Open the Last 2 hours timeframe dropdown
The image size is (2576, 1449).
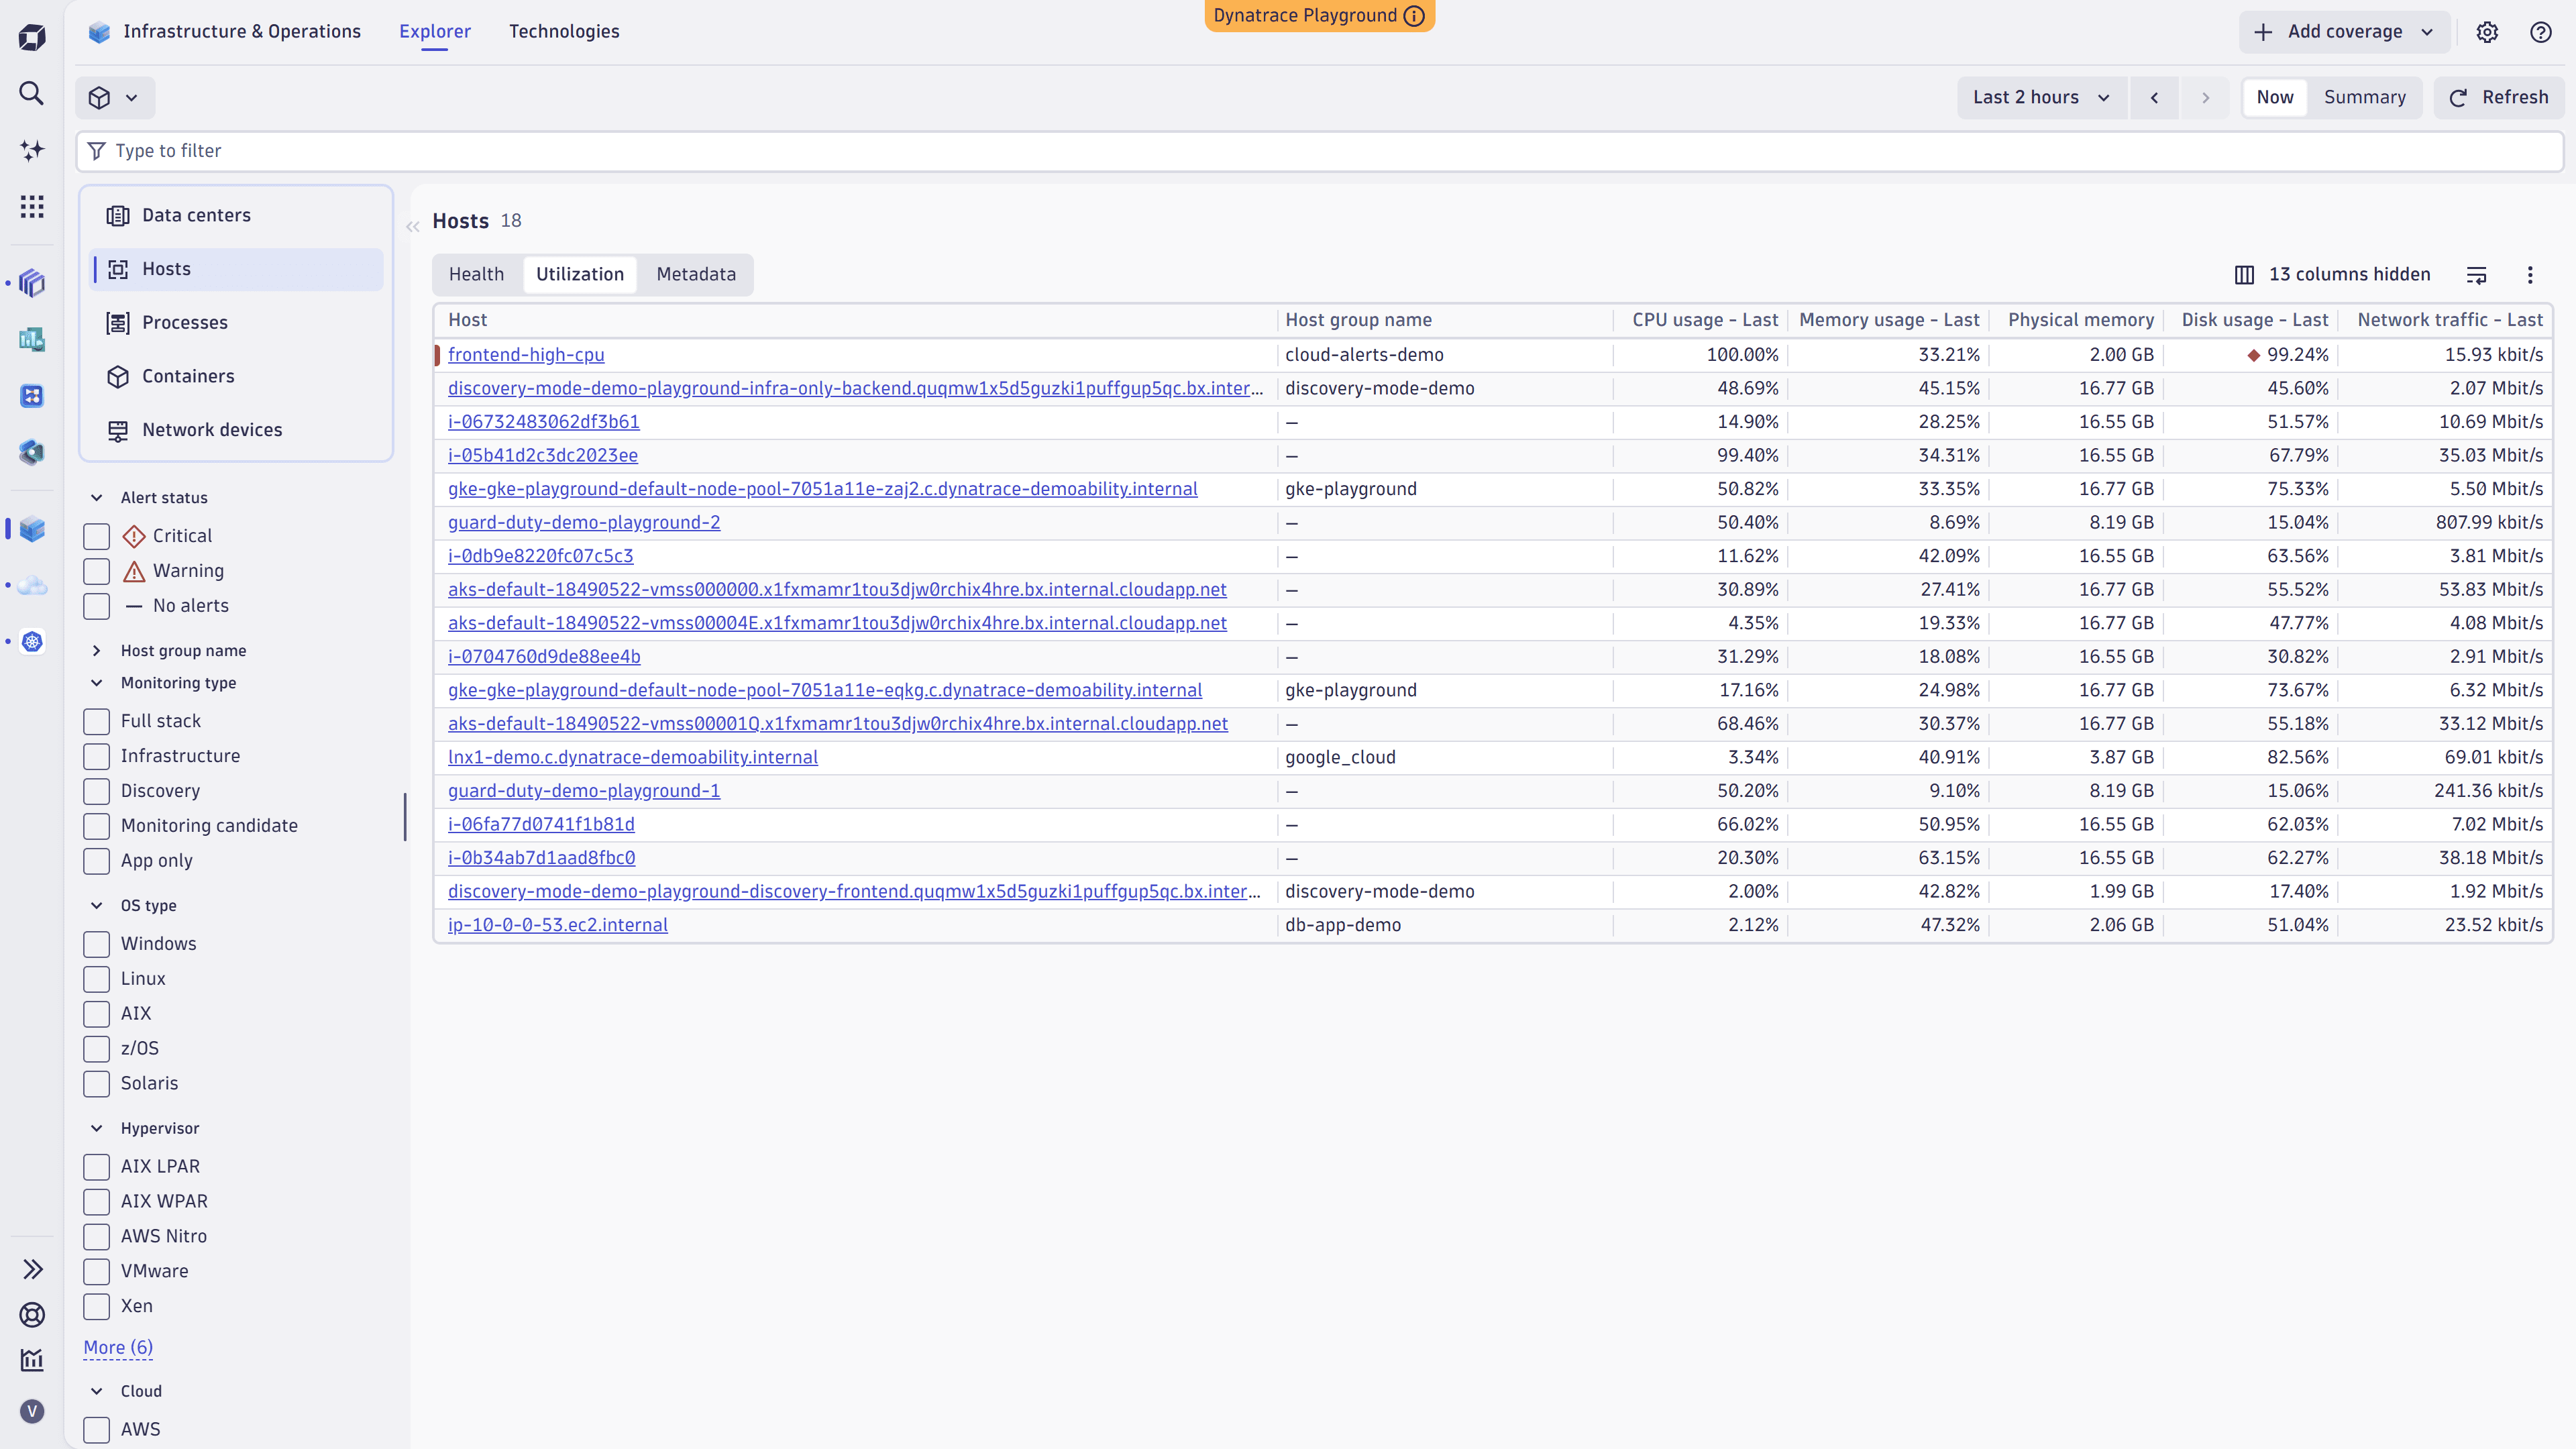[x=2042, y=98]
